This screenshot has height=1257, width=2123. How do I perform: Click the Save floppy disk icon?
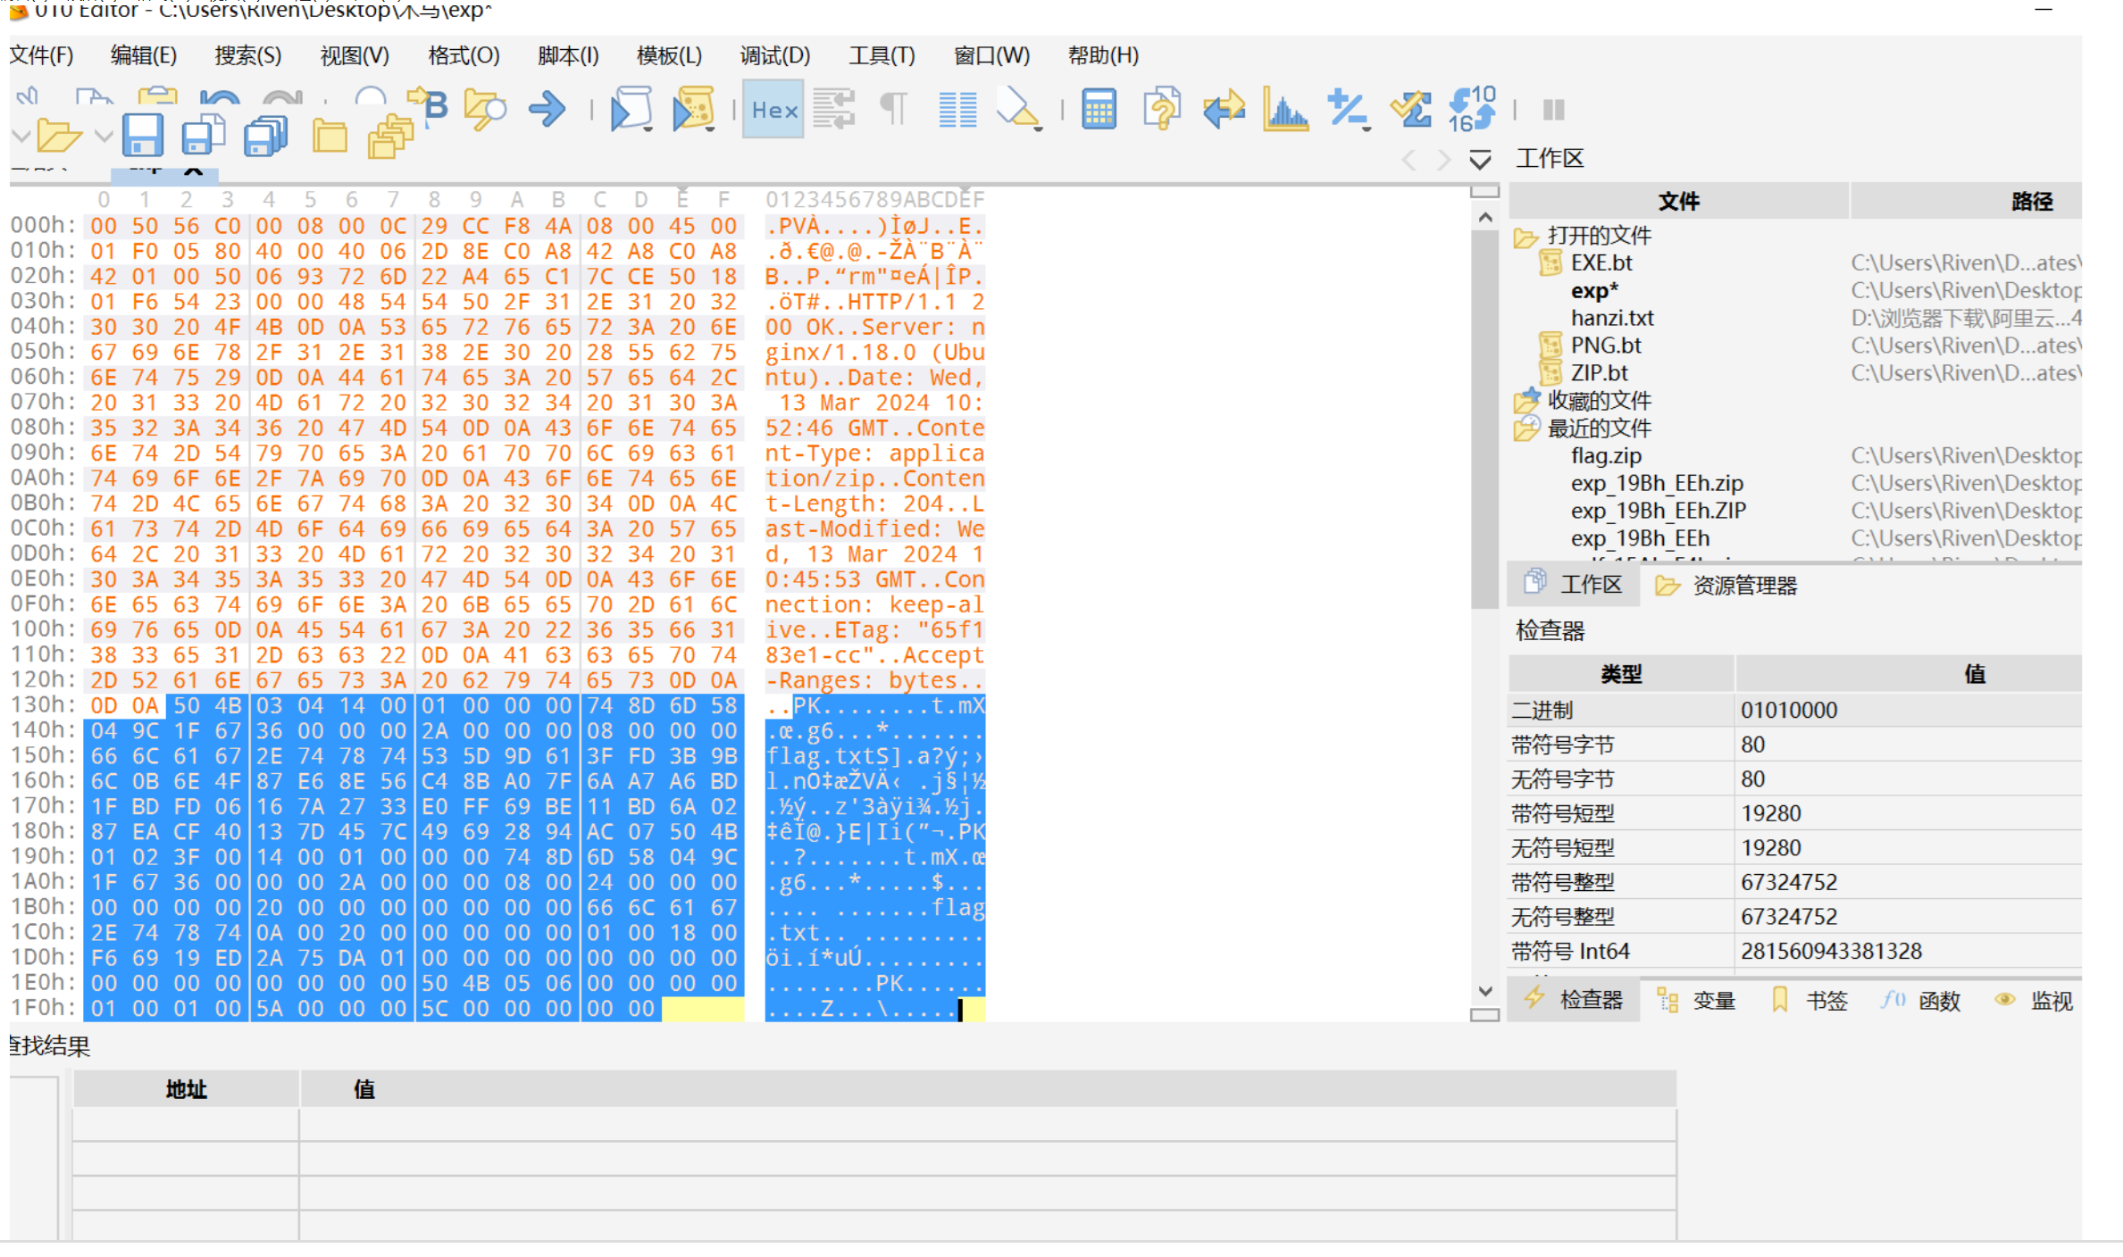[x=142, y=136]
